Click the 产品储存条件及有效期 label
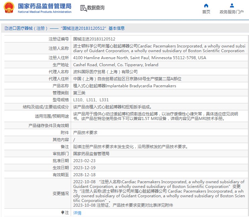Viewport: 249px width, 217px height. (49, 125)
